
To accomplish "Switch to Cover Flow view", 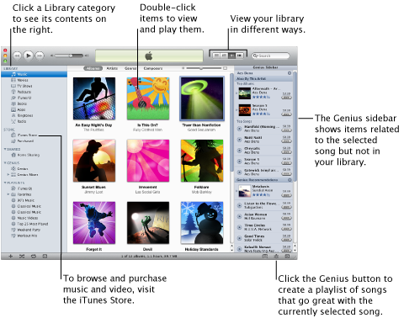I will (x=239, y=56).
